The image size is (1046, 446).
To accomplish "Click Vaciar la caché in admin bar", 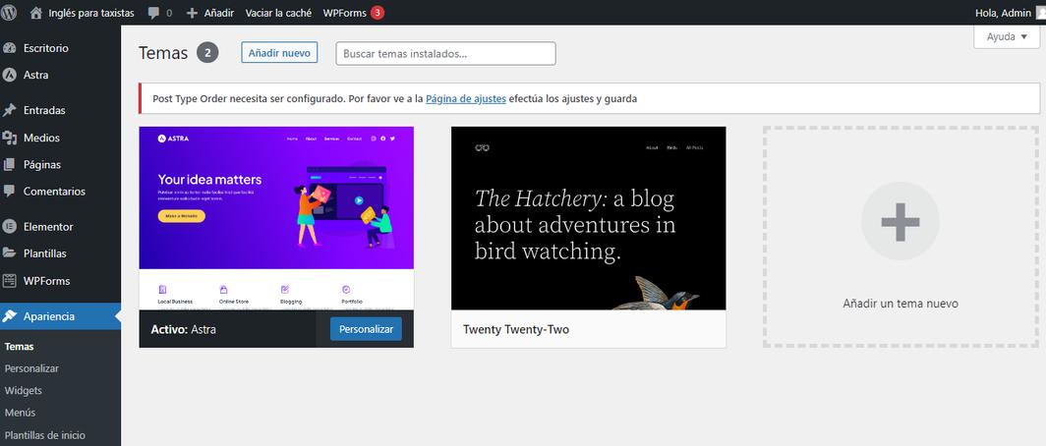I will pyautogui.click(x=278, y=13).
